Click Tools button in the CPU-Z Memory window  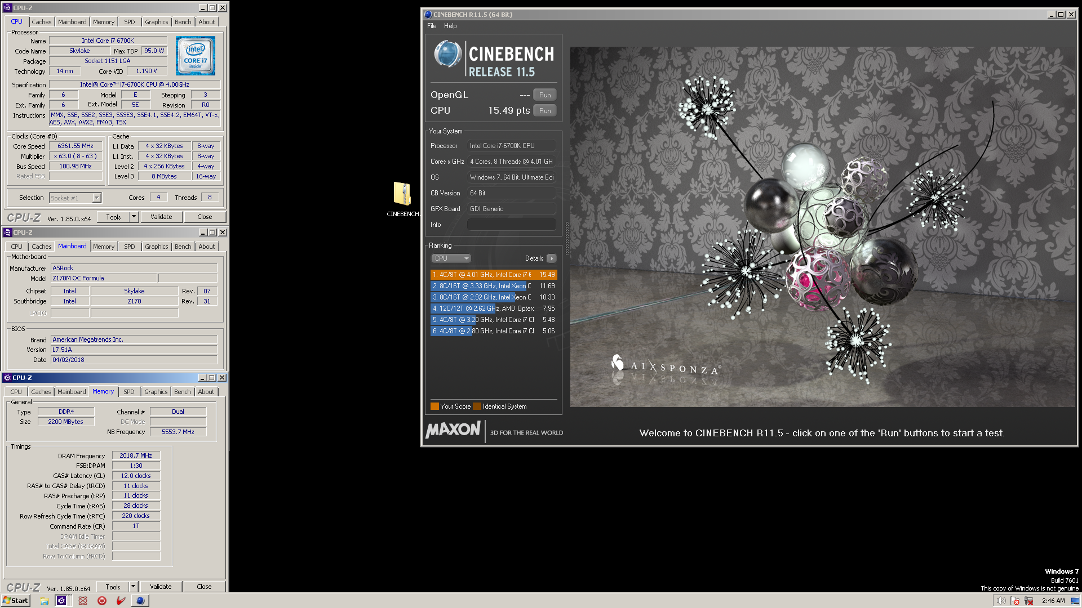(x=113, y=587)
